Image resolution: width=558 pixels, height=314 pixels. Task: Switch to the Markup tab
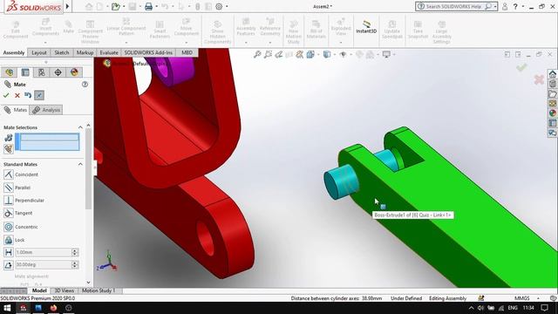[x=85, y=52]
